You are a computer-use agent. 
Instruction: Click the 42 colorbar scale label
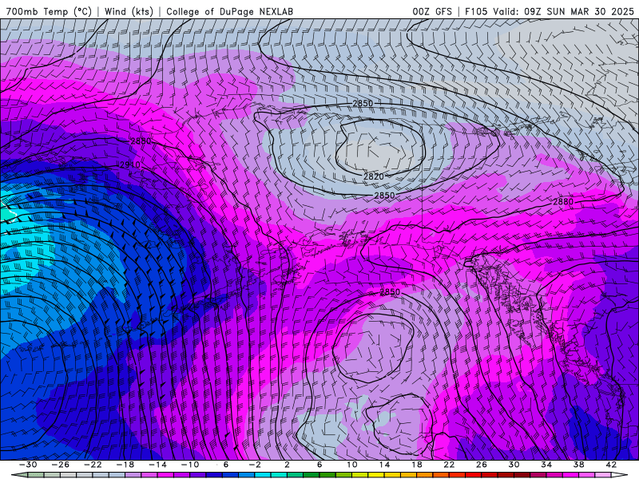point(611,465)
